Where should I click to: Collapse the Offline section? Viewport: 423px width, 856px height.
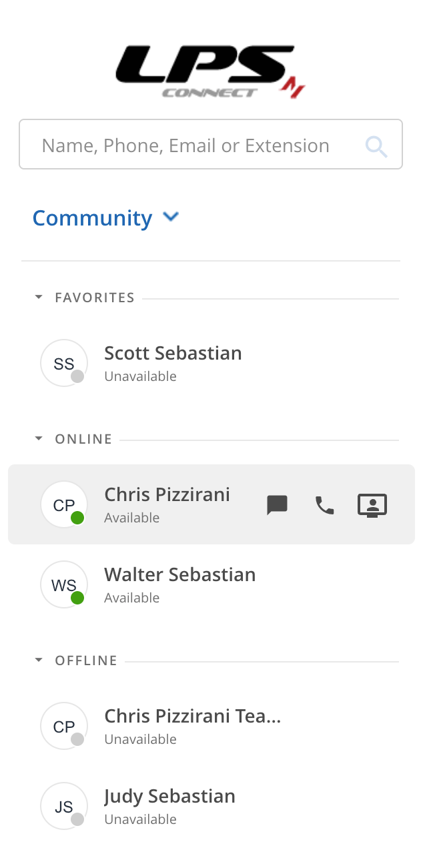click(39, 661)
